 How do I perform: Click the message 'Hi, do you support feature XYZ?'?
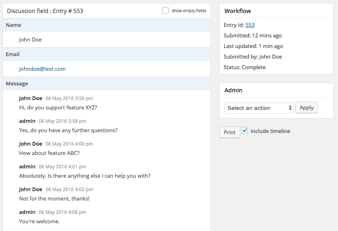pos(58,108)
